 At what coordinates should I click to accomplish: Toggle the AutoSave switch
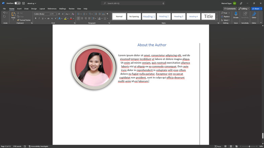pyautogui.click(x=18, y=3)
